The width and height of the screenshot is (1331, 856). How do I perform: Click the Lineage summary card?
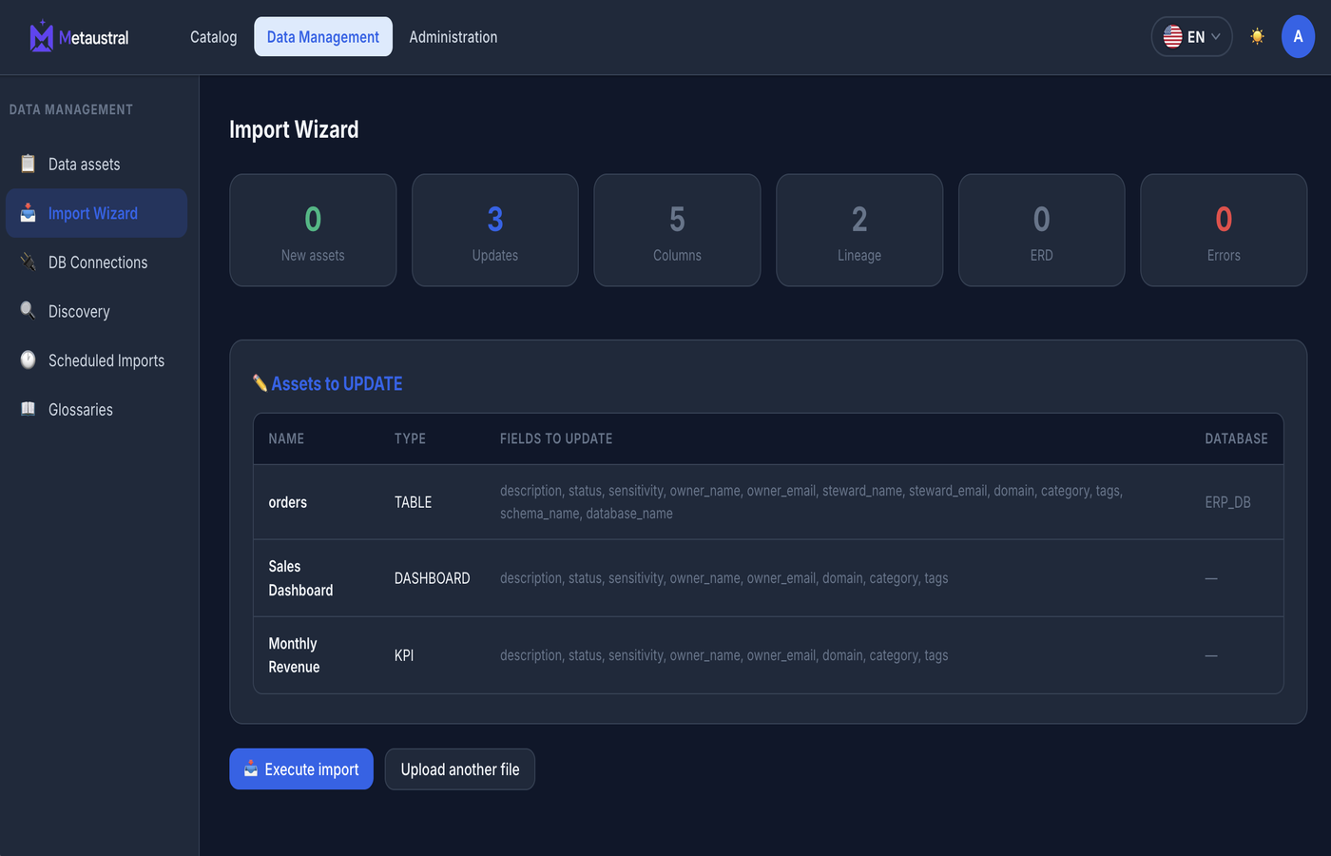click(859, 229)
